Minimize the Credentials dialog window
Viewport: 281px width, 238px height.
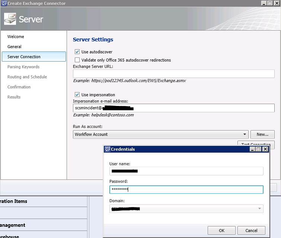pyautogui.click(x=252, y=149)
